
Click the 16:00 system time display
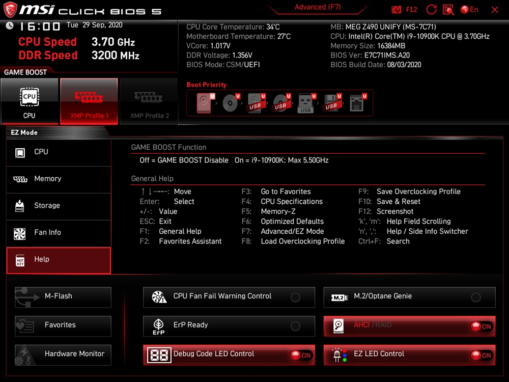(x=40, y=26)
